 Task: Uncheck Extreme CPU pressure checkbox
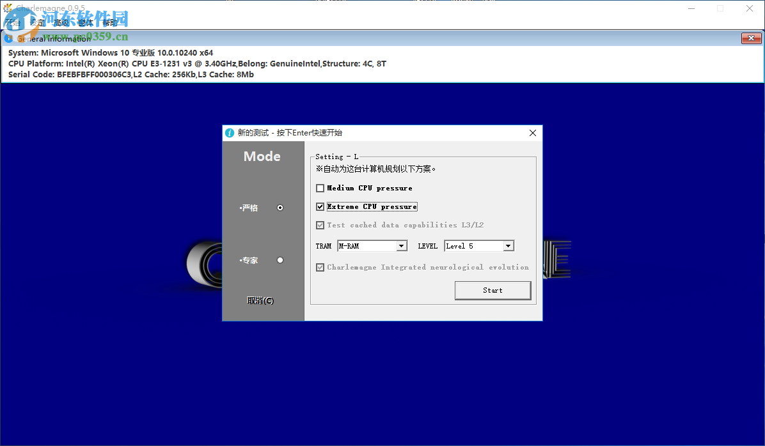click(320, 206)
